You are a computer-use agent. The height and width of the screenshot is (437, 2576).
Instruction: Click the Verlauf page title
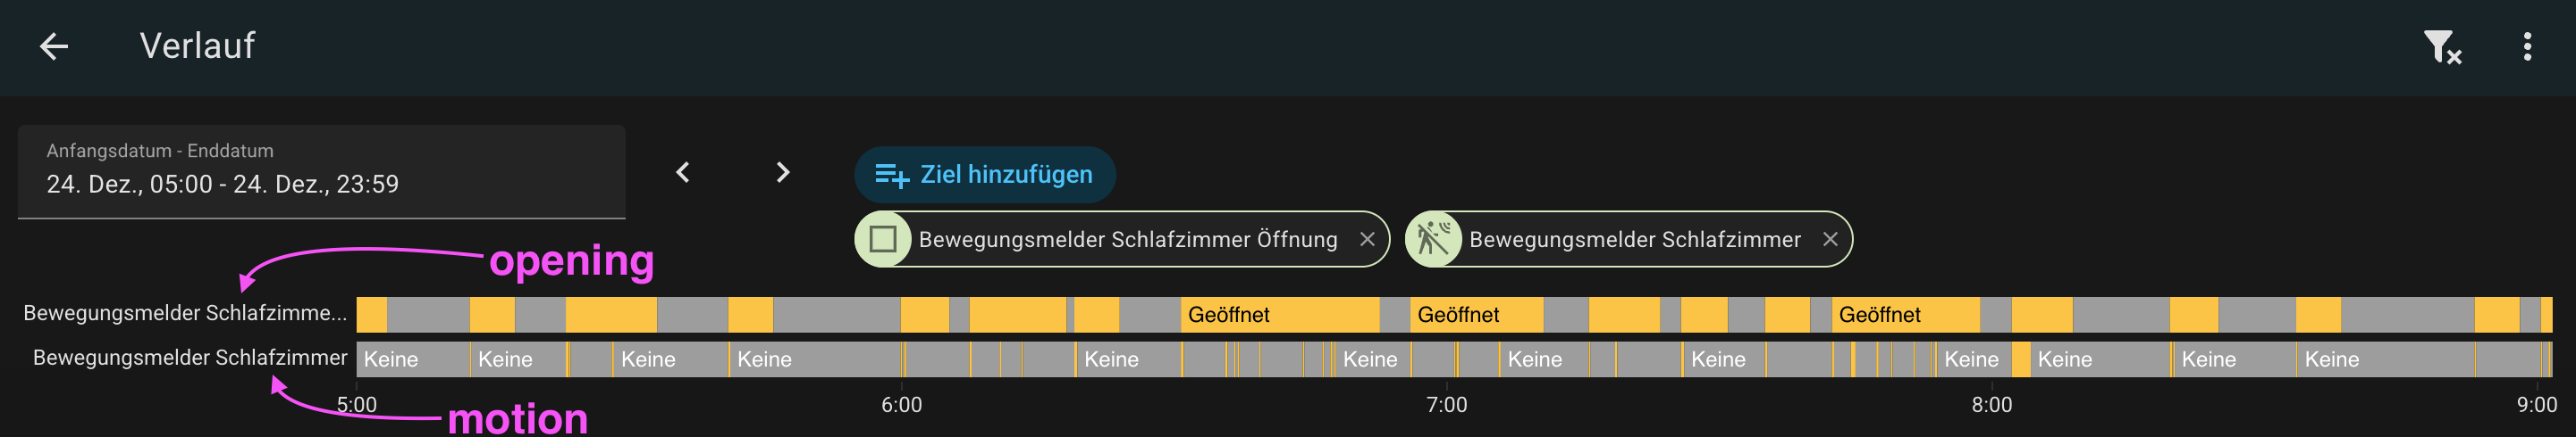pos(197,45)
